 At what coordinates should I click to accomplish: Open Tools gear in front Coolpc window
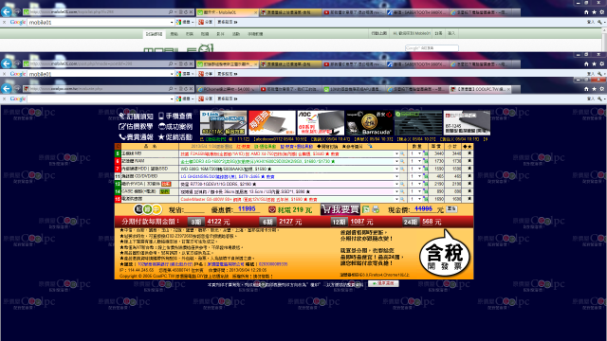[601, 89]
